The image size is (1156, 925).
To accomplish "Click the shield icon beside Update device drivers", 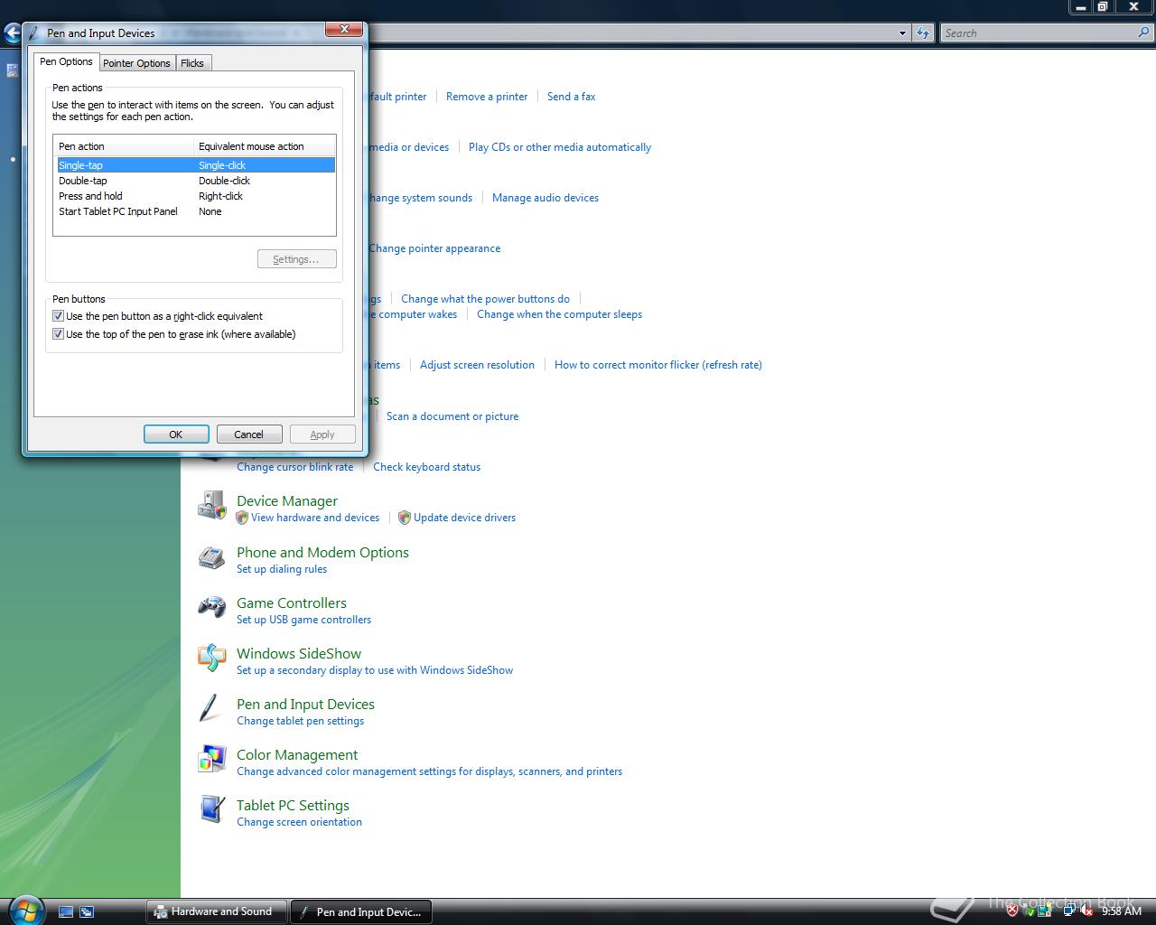I will coord(405,518).
